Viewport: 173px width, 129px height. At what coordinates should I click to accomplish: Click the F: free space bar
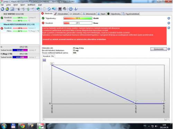point(20,57)
